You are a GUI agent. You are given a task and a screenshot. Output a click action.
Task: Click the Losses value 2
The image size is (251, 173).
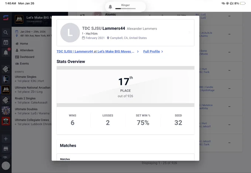click(x=108, y=123)
